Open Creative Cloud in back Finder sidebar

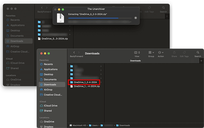point(18,51)
